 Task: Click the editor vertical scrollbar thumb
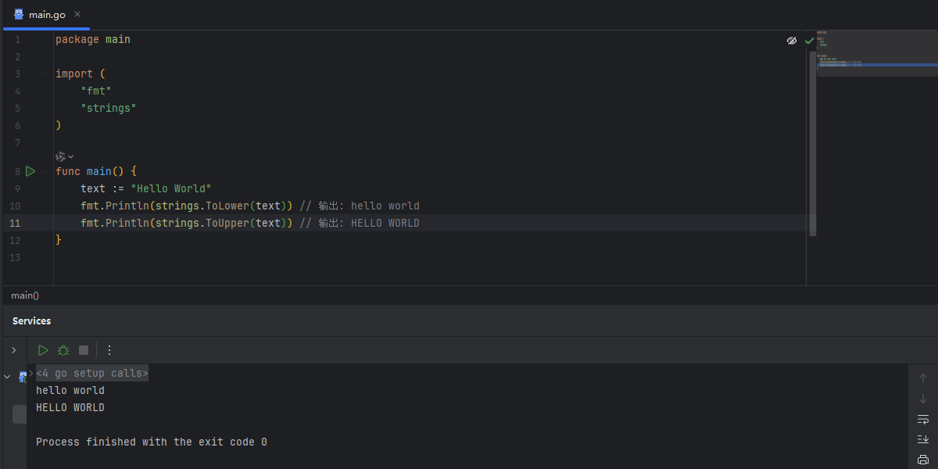coord(813,143)
